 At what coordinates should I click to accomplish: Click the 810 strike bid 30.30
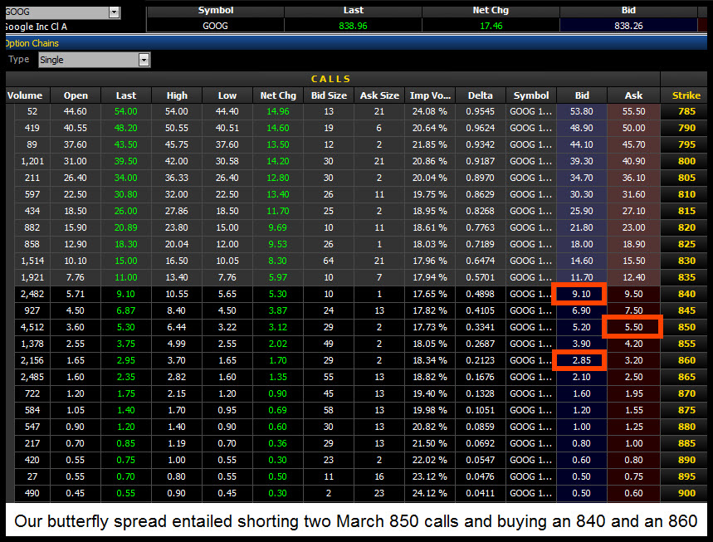click(582, 194)
